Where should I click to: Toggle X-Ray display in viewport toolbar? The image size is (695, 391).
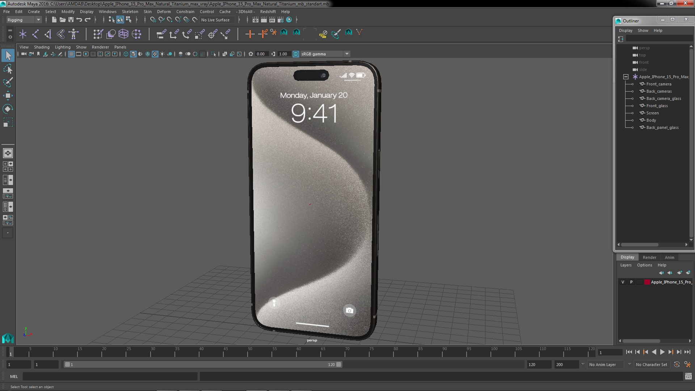225,54
